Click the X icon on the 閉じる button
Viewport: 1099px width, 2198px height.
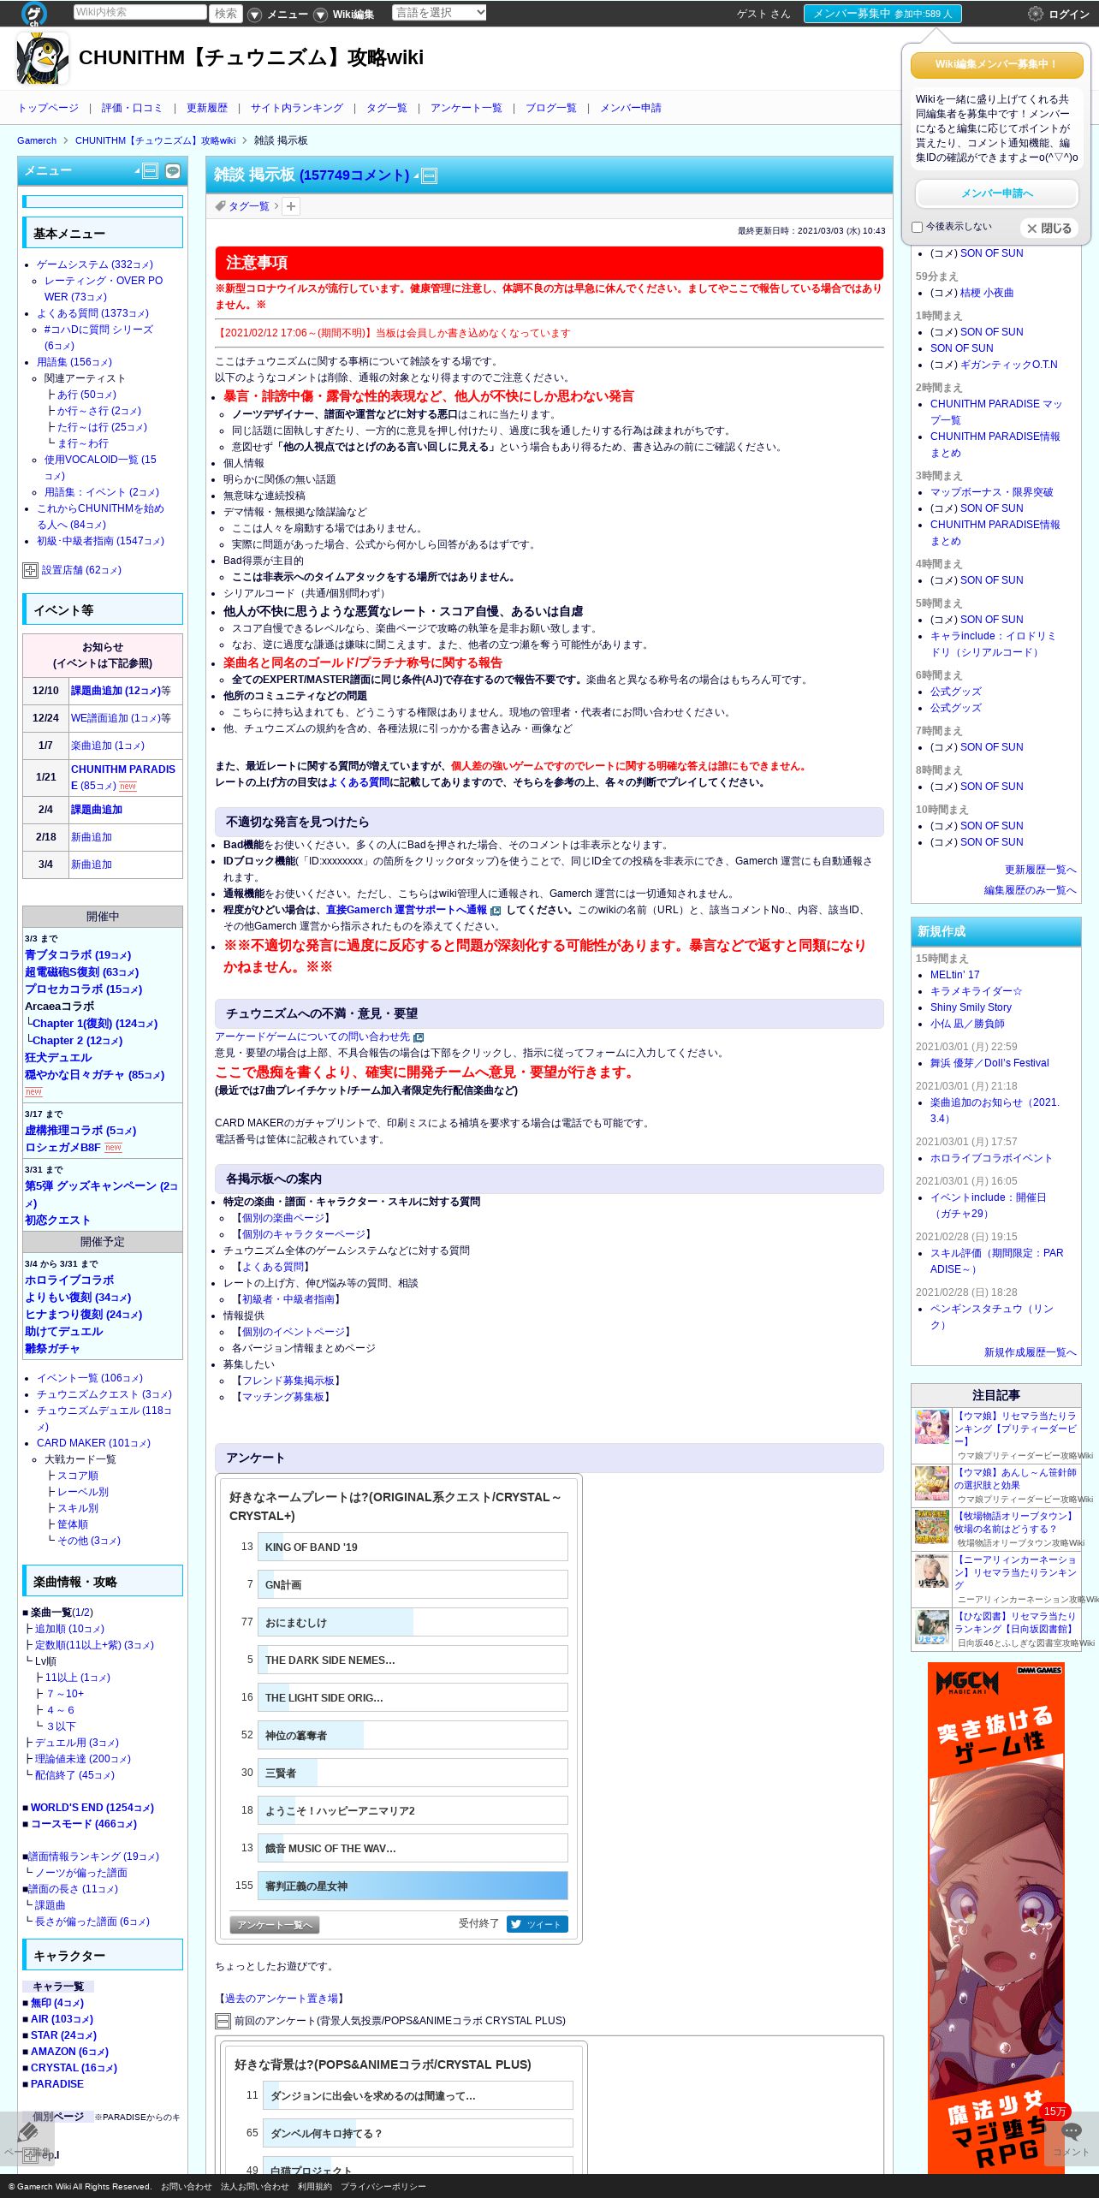pos(1032,229)
